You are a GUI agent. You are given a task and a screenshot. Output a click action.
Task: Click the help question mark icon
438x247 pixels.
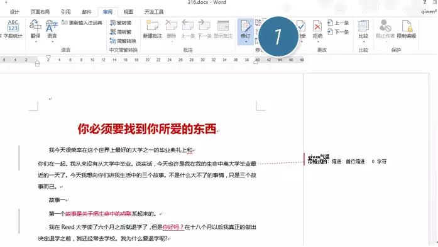coord(425,3)
